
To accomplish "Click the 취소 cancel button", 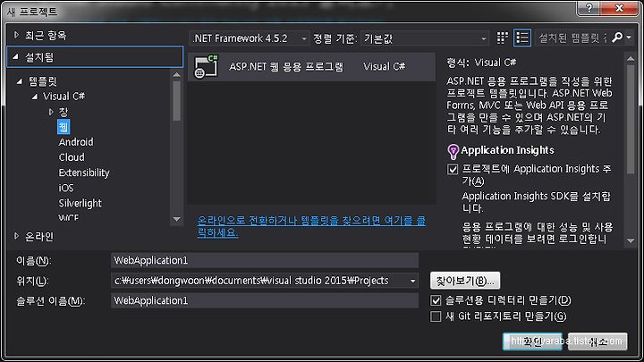I will (x=597, y=341).
